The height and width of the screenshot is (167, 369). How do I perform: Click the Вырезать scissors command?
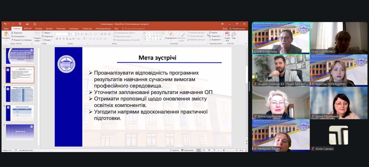coord(17,33)
